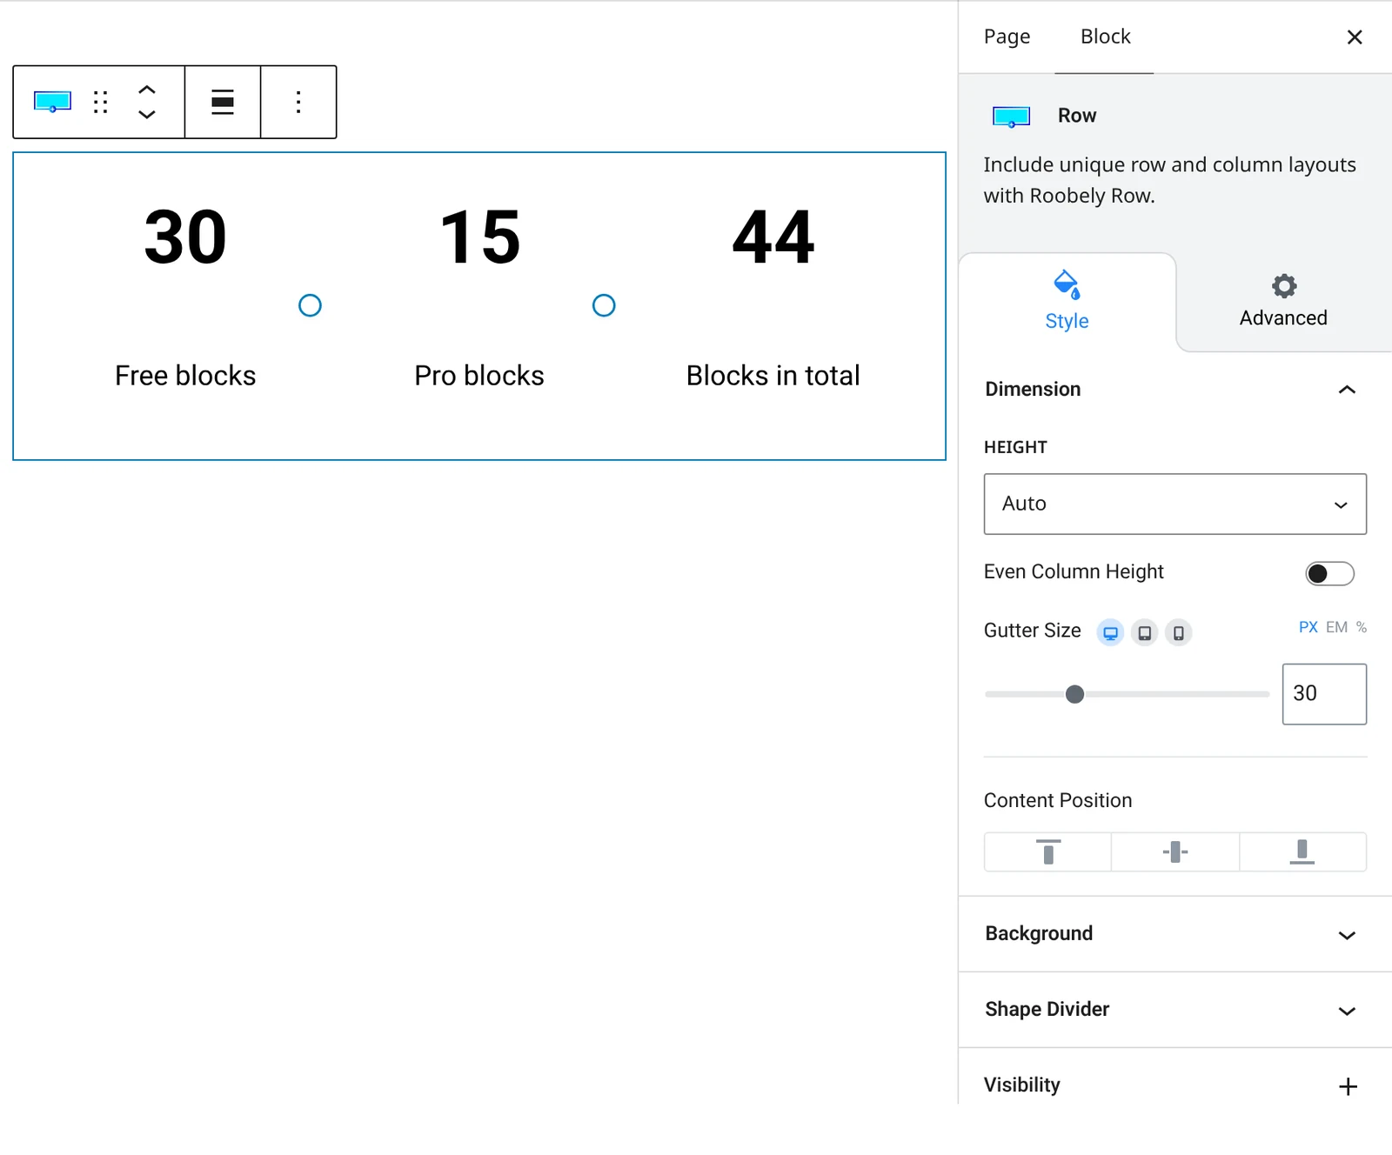Choose PX unit for gutter size
Image resolution: width=1392 pixels, height=1155 pixels.
[1308, 627]
